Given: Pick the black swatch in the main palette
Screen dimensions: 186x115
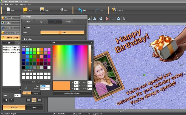Looking at the screenshot, I should point(24,68).
